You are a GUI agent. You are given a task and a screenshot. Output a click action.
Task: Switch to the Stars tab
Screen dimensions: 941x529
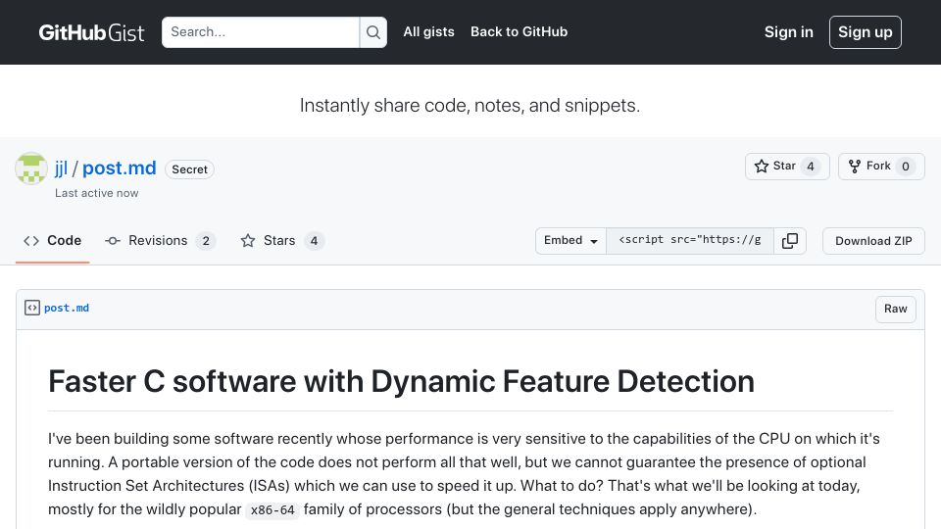point(282,241)
